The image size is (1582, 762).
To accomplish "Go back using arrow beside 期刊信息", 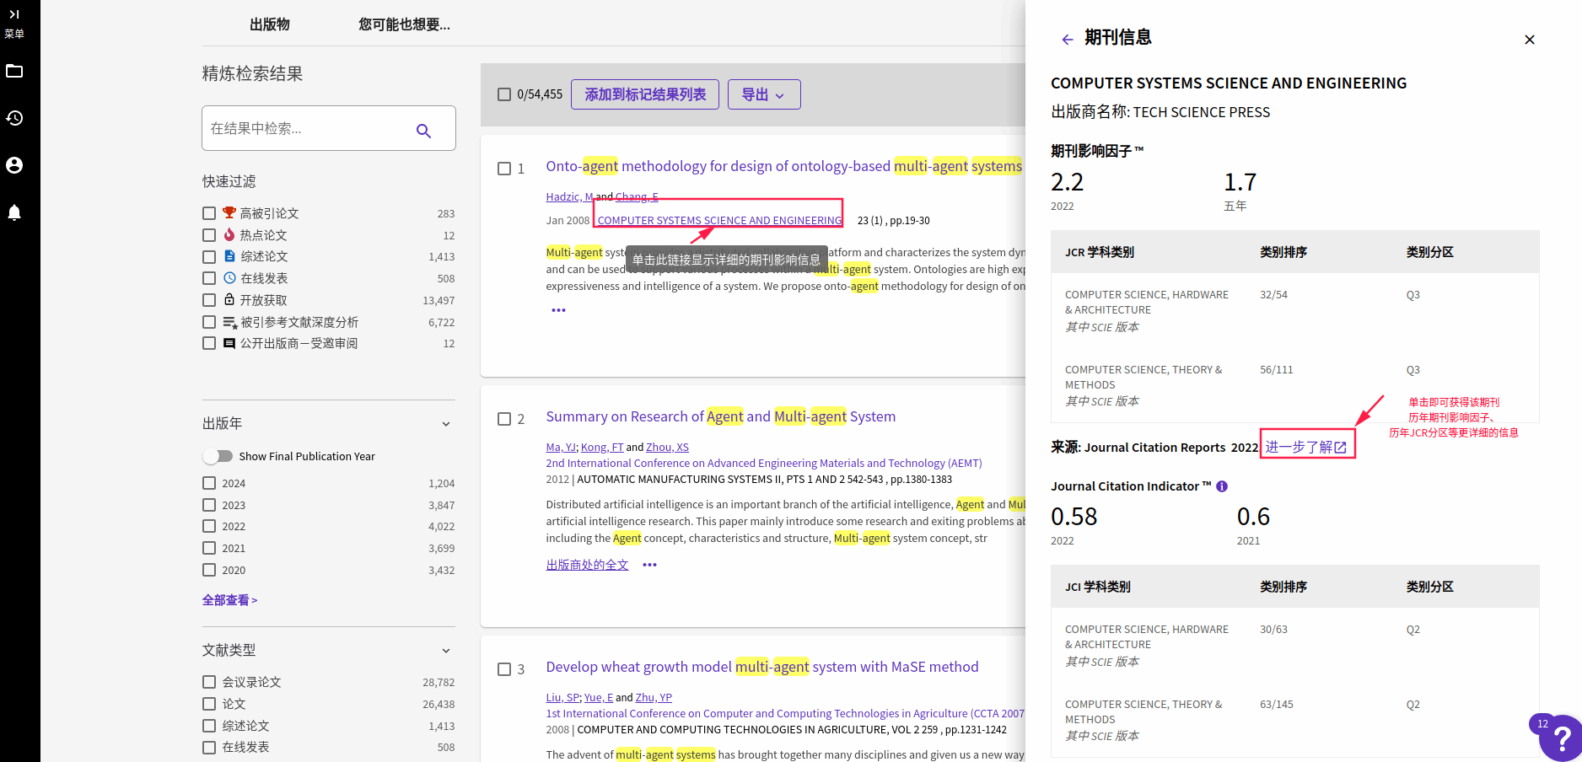I will point(1067,40).
